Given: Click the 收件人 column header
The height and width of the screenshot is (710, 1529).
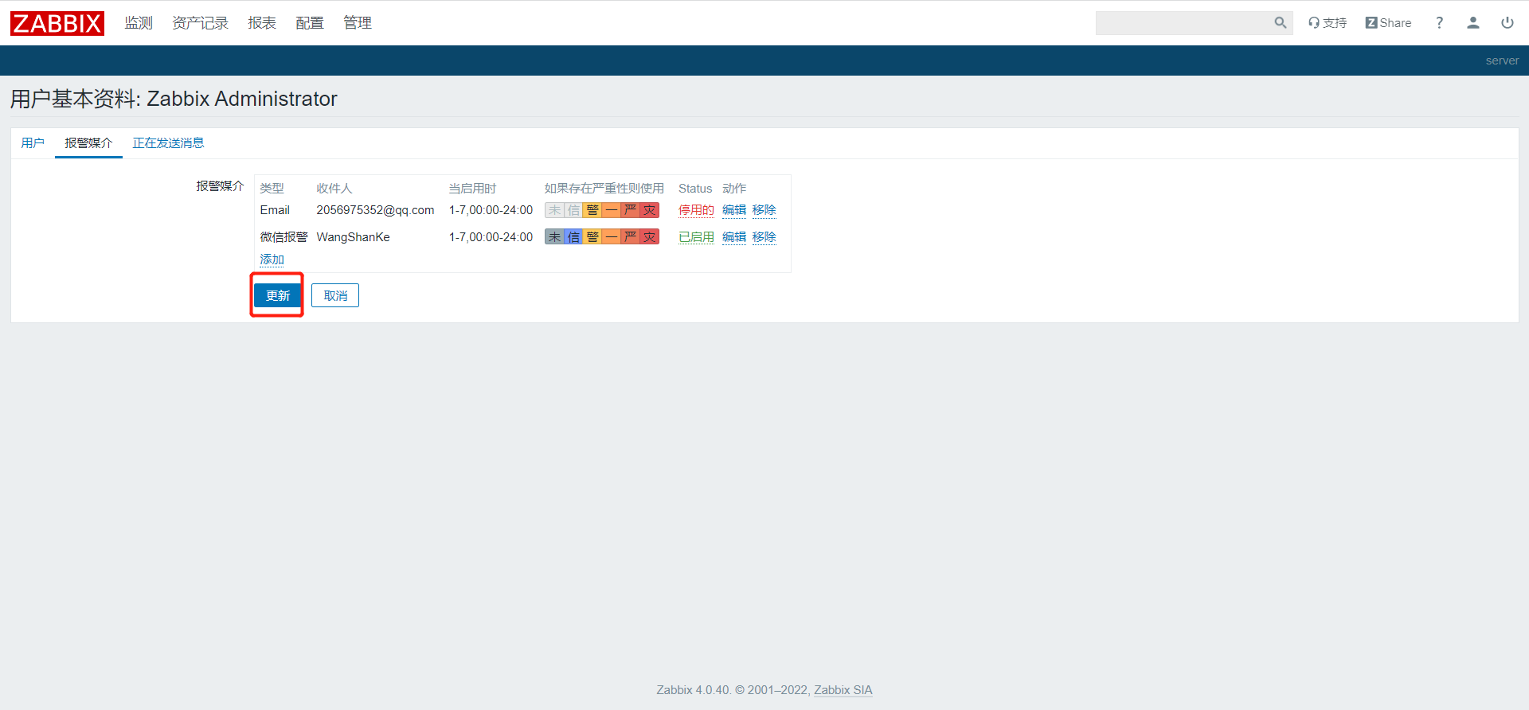Looking at the screenshot, I should tap(334, 189).
